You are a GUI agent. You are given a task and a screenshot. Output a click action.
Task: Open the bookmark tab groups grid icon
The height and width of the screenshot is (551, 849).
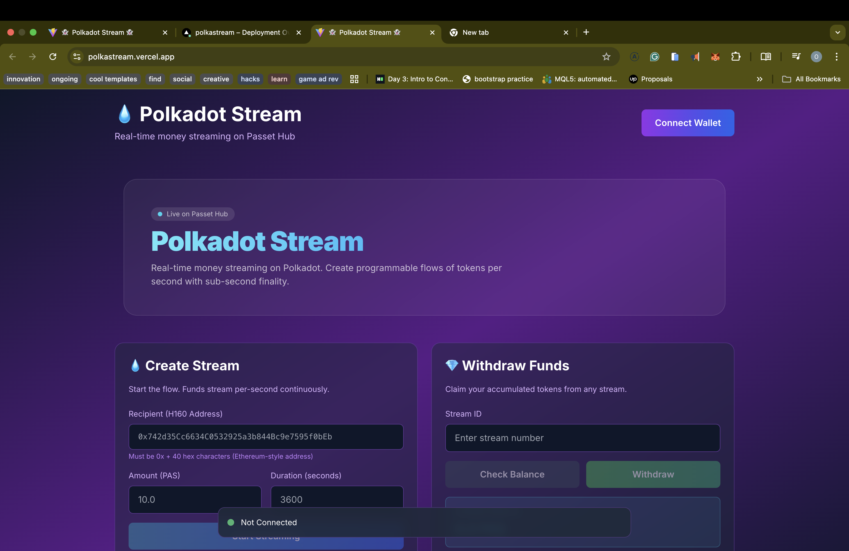tap(354, 79)
